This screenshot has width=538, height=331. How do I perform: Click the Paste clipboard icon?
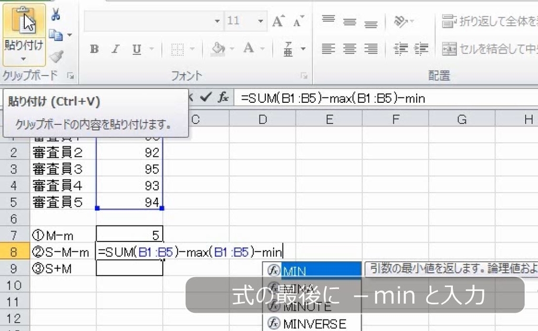pyautogui.click(x=23, y=20)
